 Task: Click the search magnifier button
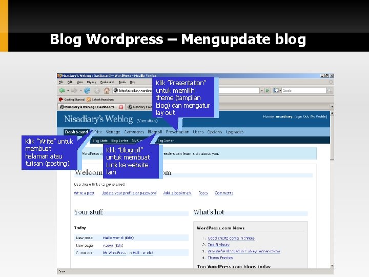tap(330, 90)
